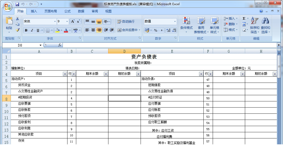
Task: Align text to the right
Action: pos(99,30)
